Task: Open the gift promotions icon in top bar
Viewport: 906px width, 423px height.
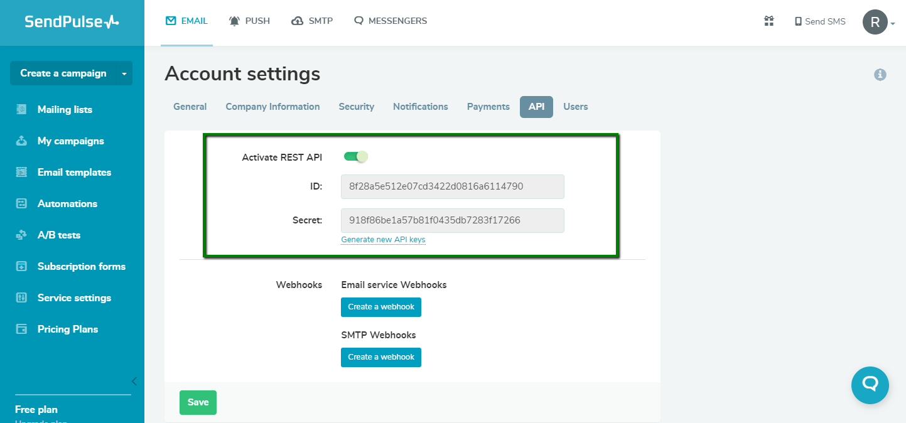Action: (x=768, y=21)
